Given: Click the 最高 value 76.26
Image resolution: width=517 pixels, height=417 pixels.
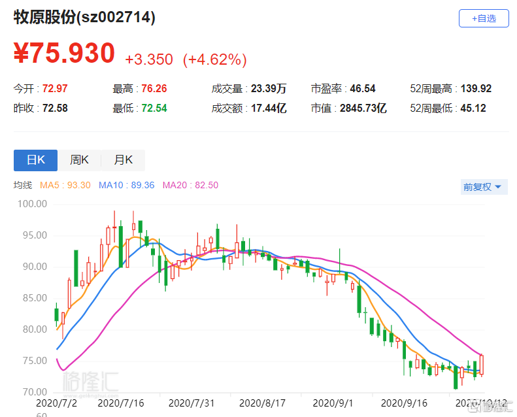Looking at the screenshot, I should [x=154, y=88].
